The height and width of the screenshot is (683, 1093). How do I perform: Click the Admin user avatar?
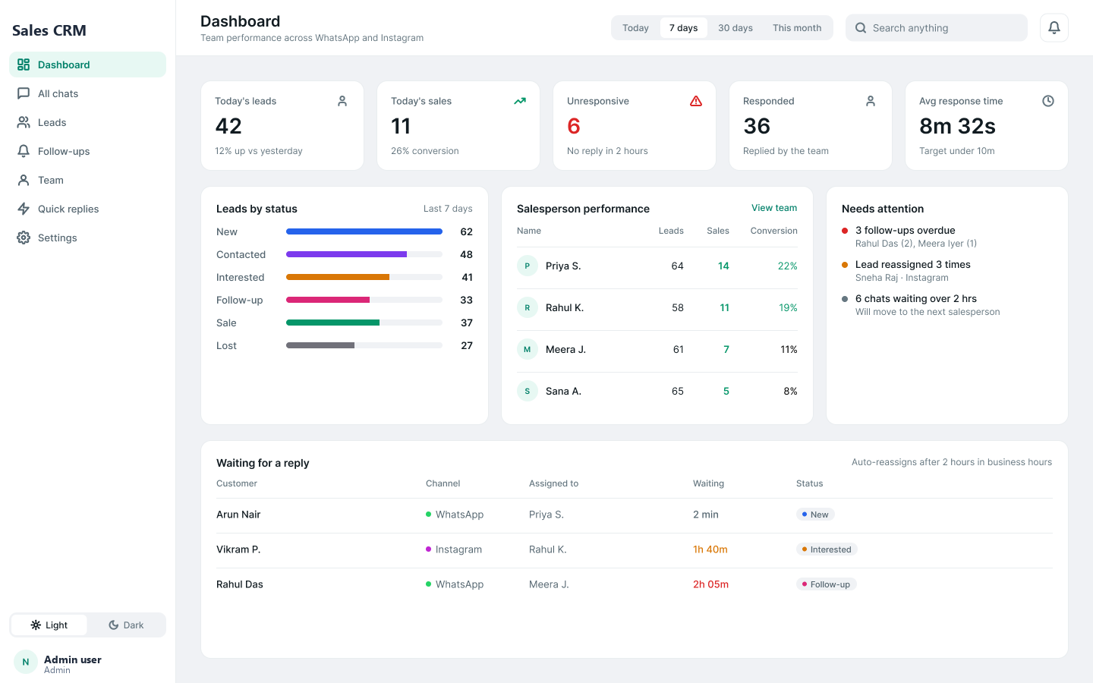(26, 662)
